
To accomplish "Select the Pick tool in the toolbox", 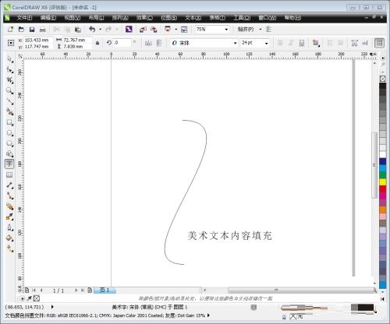I will (x=9, y=59).
